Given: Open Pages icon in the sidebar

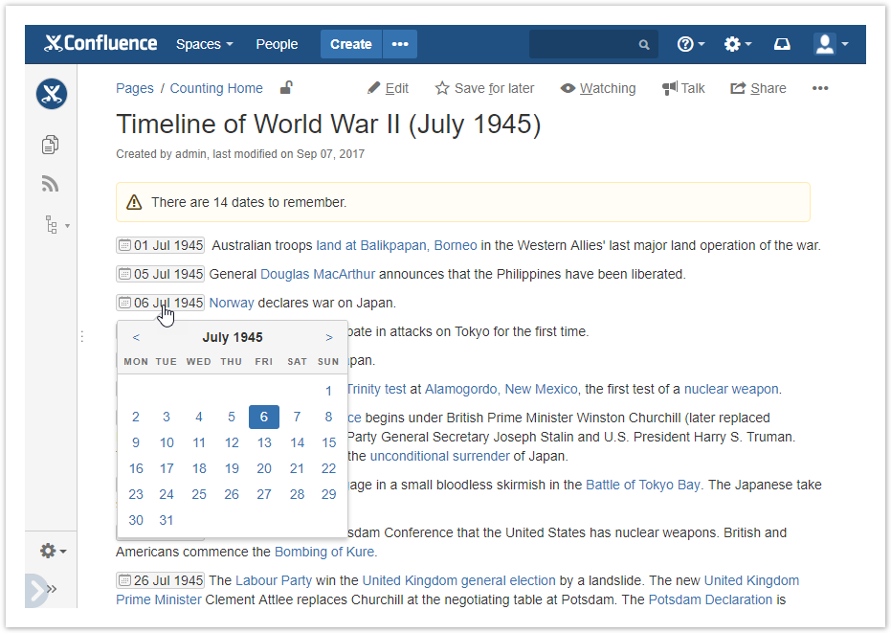Looking at the screenshot, I should 50,145.
